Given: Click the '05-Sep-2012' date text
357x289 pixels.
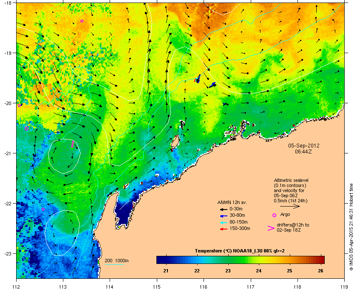Looking at the screenshot, I should (304, 145).
